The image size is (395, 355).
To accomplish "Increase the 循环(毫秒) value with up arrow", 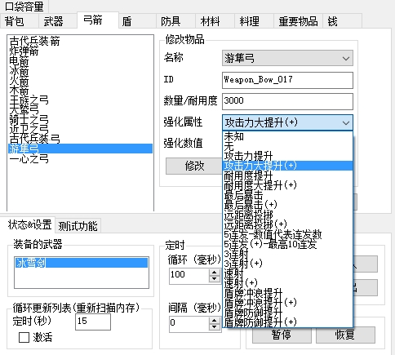I will pos(215,273).
